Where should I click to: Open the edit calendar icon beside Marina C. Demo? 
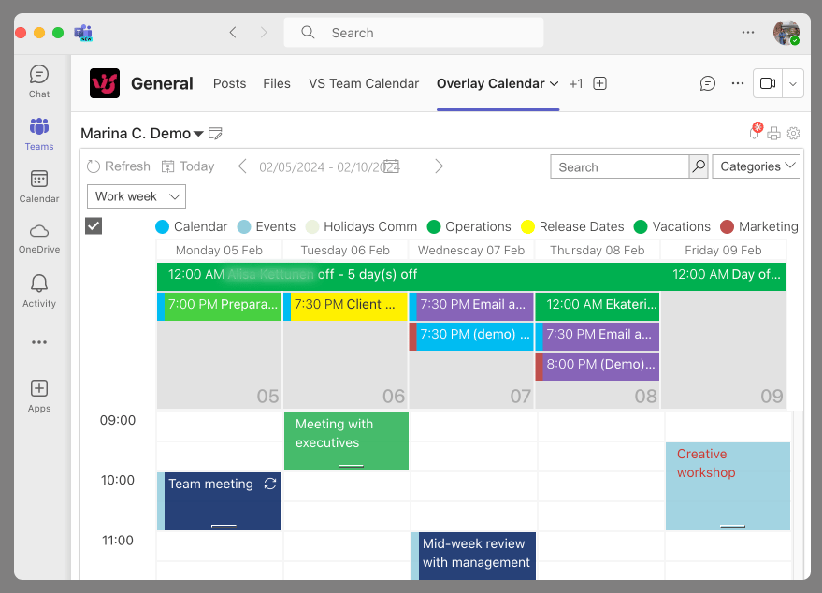[215, 133]
